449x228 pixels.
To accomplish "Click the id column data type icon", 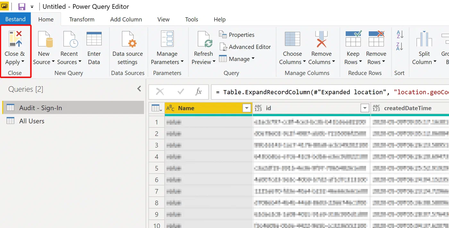I will [258, 108].
